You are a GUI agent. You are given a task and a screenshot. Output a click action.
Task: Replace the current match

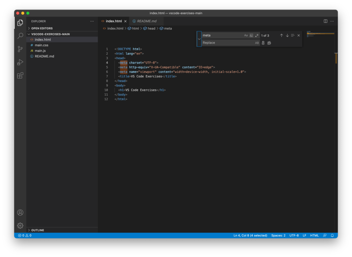click(x=263, y=43)
